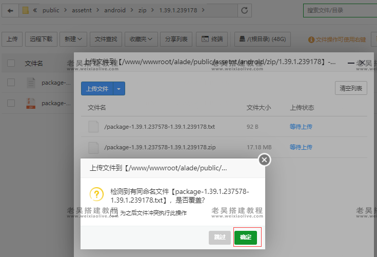Open the '1.39.1.239178' breadcrumb folder
377x257 pixels.
(178, 10)
